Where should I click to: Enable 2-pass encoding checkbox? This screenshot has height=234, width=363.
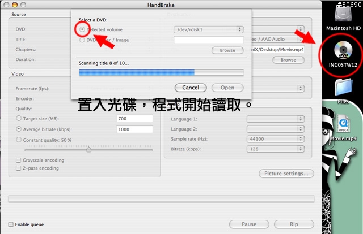pos(18,168)
